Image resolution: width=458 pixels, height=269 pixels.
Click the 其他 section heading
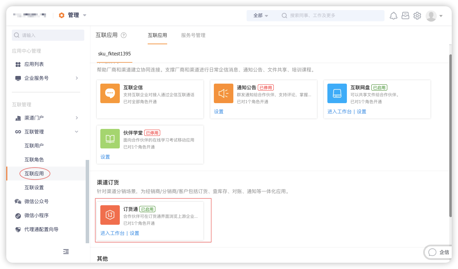pyautogui.click(x=102, y=259)
